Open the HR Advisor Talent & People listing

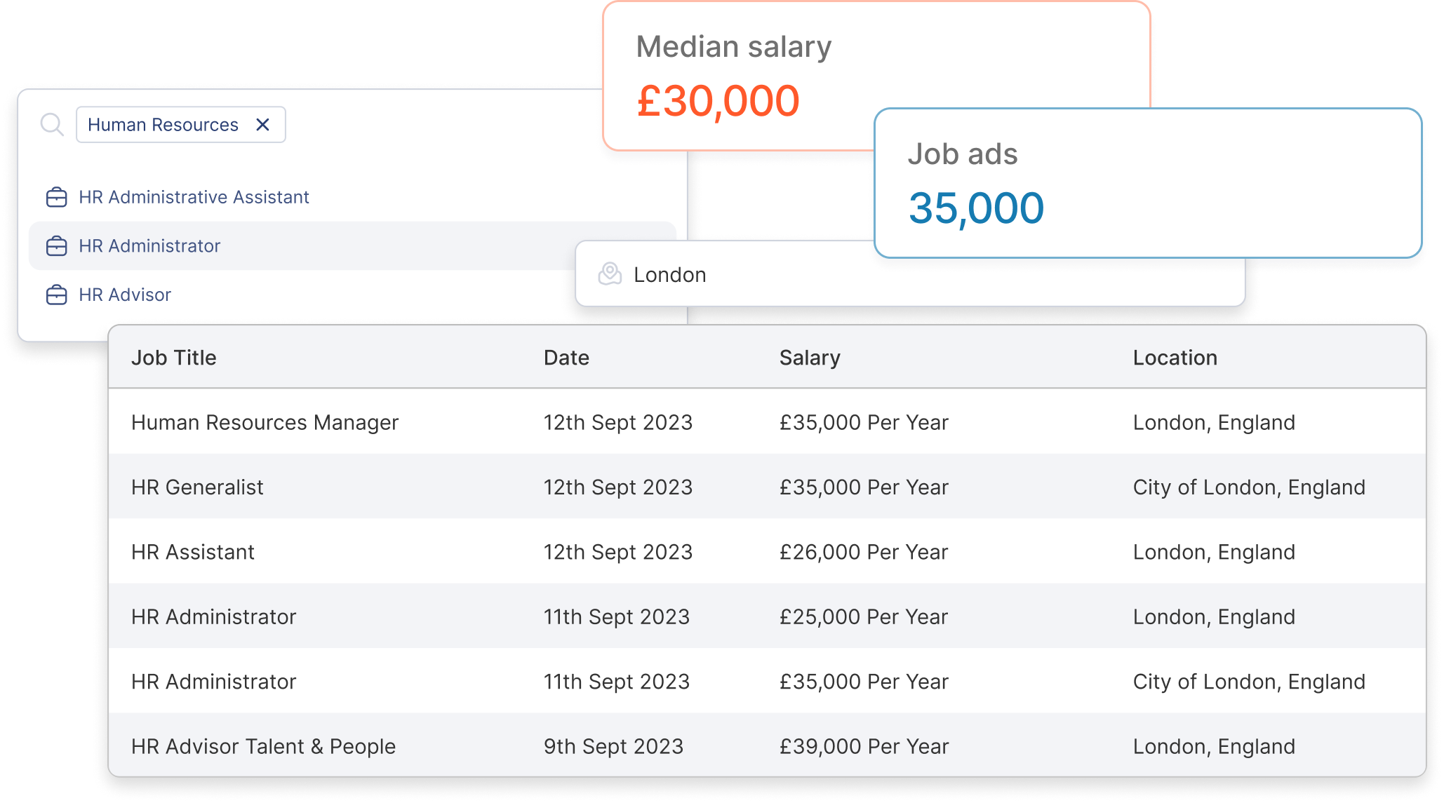(263, 746)
